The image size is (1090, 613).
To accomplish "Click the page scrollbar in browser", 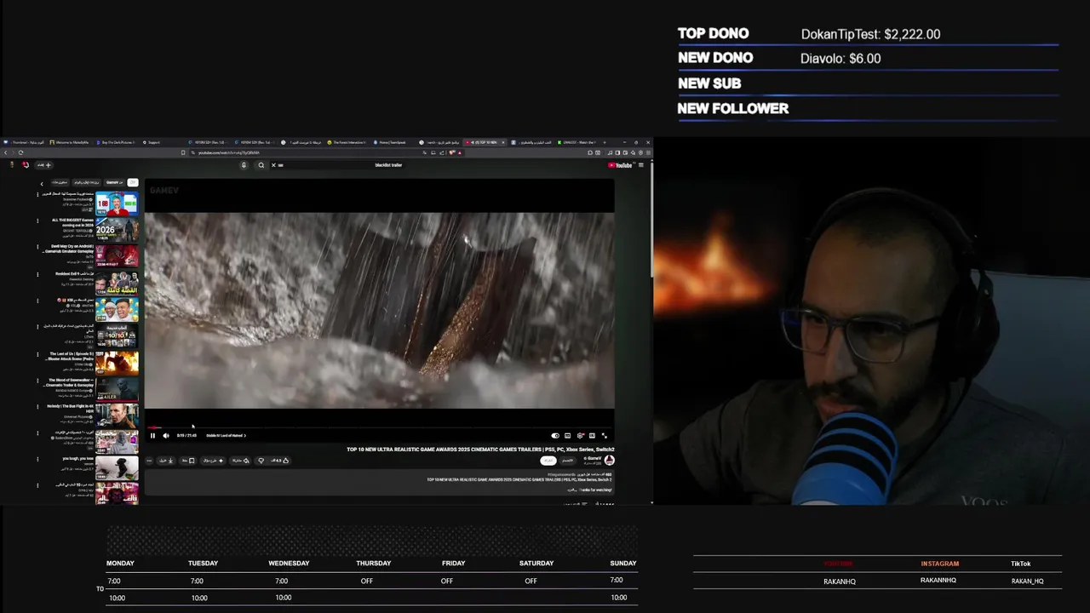I will tap(651, 221).
